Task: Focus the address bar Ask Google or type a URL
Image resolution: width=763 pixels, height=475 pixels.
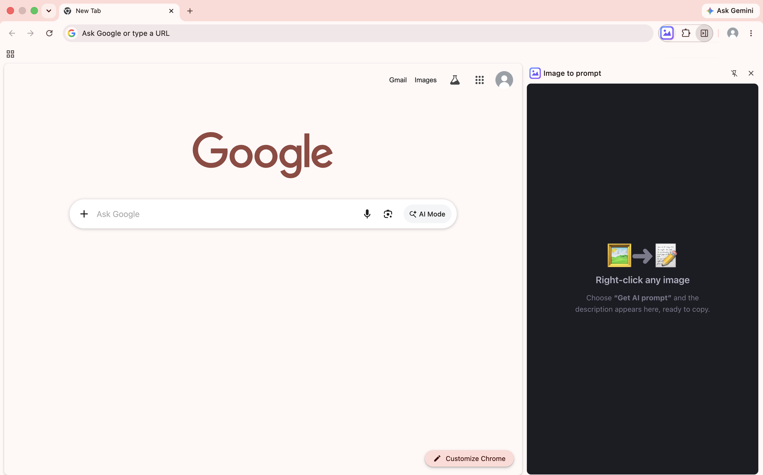Action: pyautogui.click(x=358, y=33)
